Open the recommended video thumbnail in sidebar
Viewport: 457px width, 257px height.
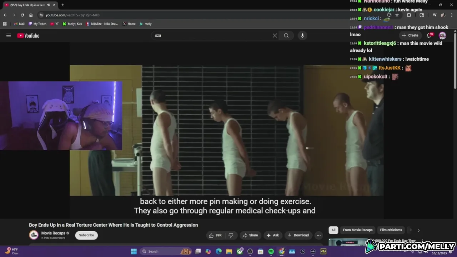click(348, 242)
